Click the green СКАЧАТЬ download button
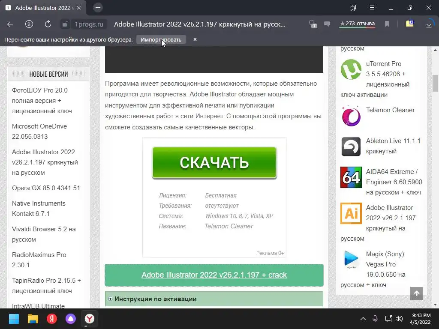The width and height of the screenshot is (439, 329). tap(214, 162)
